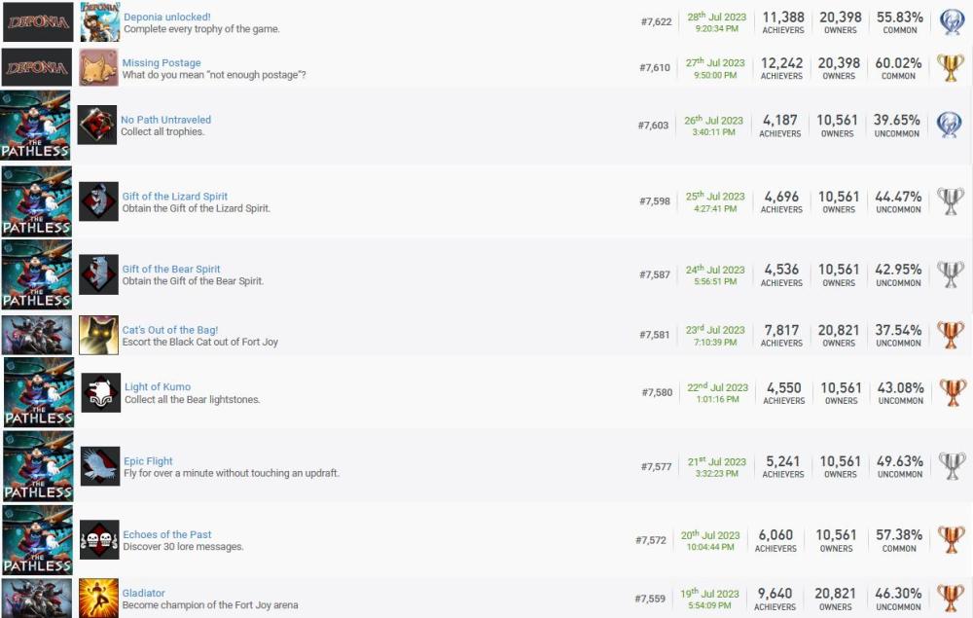973x618 pixels.
Task: Click the Gift of the Lizard Spirit icon
Action: (98, 201)
